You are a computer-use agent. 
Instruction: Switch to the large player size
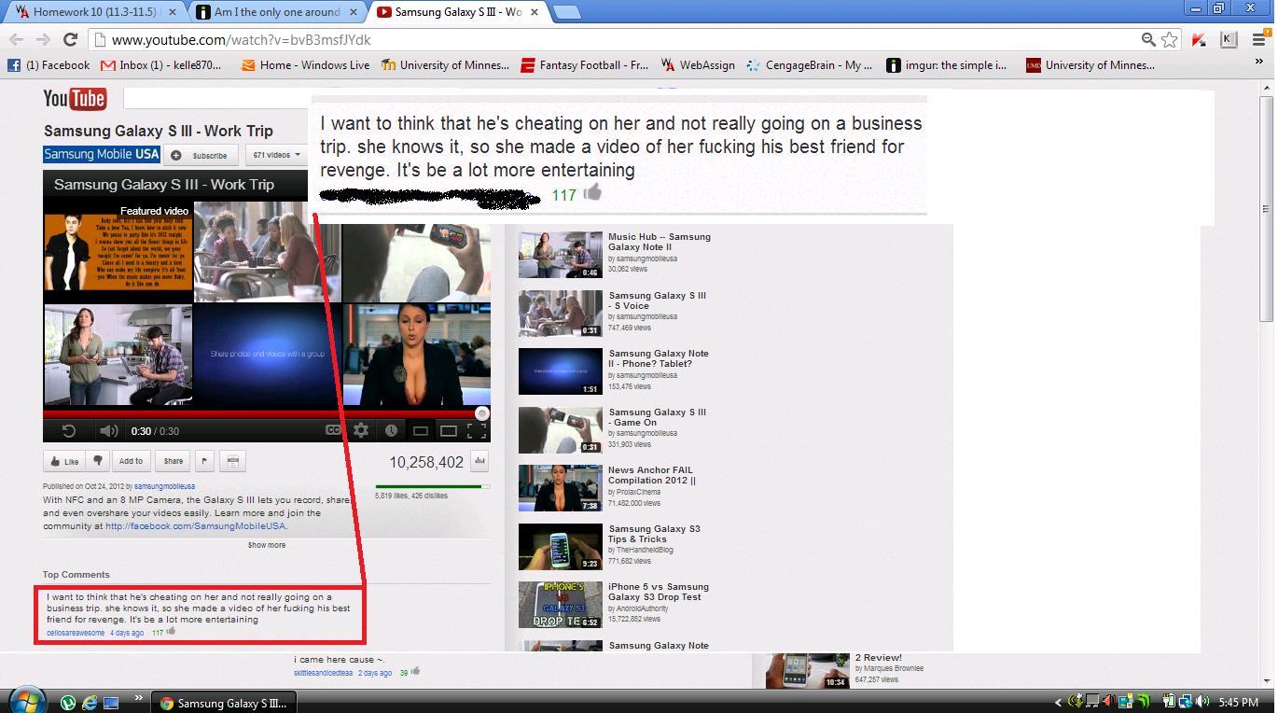449,430
